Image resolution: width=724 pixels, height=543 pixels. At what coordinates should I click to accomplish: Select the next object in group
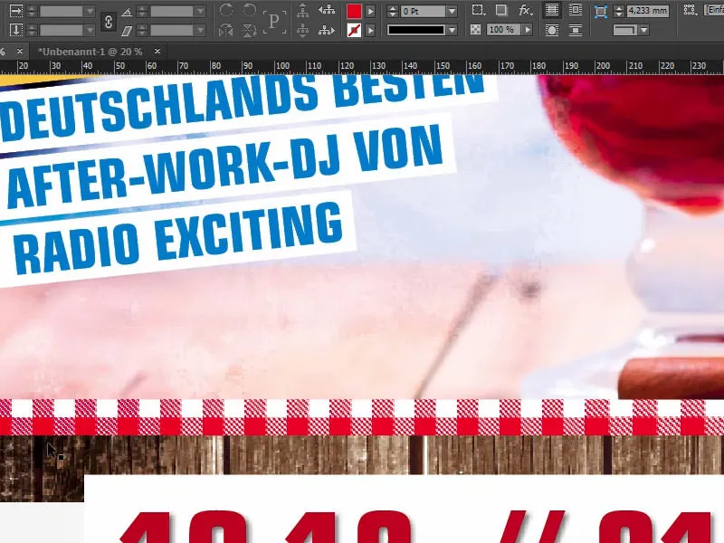pos(327,31)
